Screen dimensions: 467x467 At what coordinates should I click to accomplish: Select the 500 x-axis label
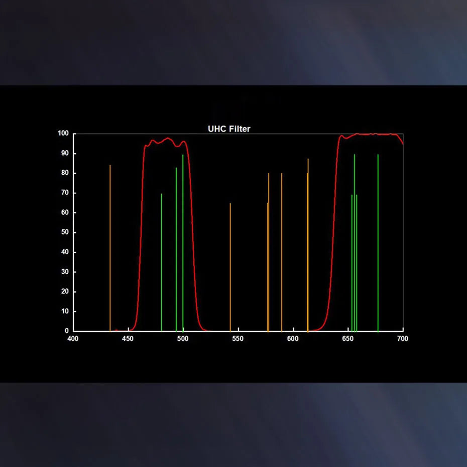pos(183,339)
